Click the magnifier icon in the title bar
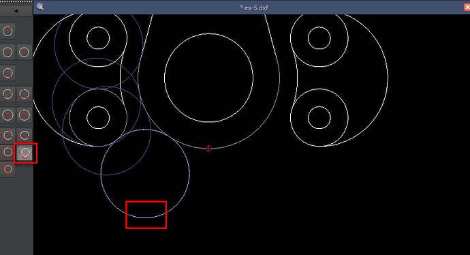The width and height of the screenshot is (470, 255). click(40, 7)
